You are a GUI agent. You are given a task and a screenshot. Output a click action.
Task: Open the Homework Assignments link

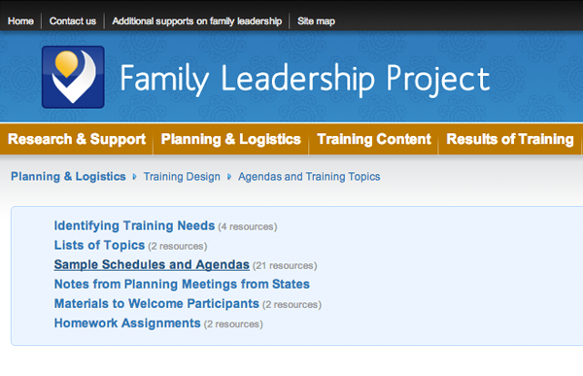click(x=127, y=323)
